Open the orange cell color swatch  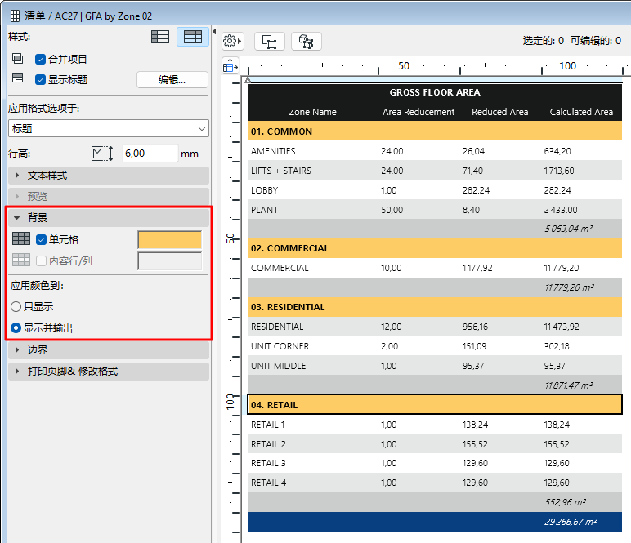(x=169, y=239)
